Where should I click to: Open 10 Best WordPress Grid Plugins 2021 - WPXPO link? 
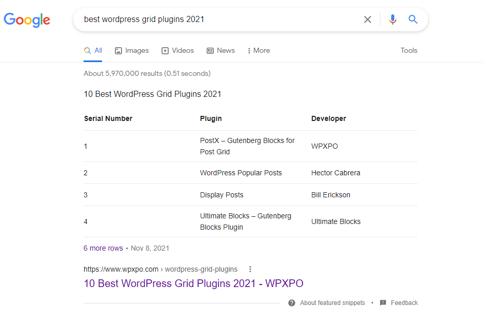click(193, 283)
